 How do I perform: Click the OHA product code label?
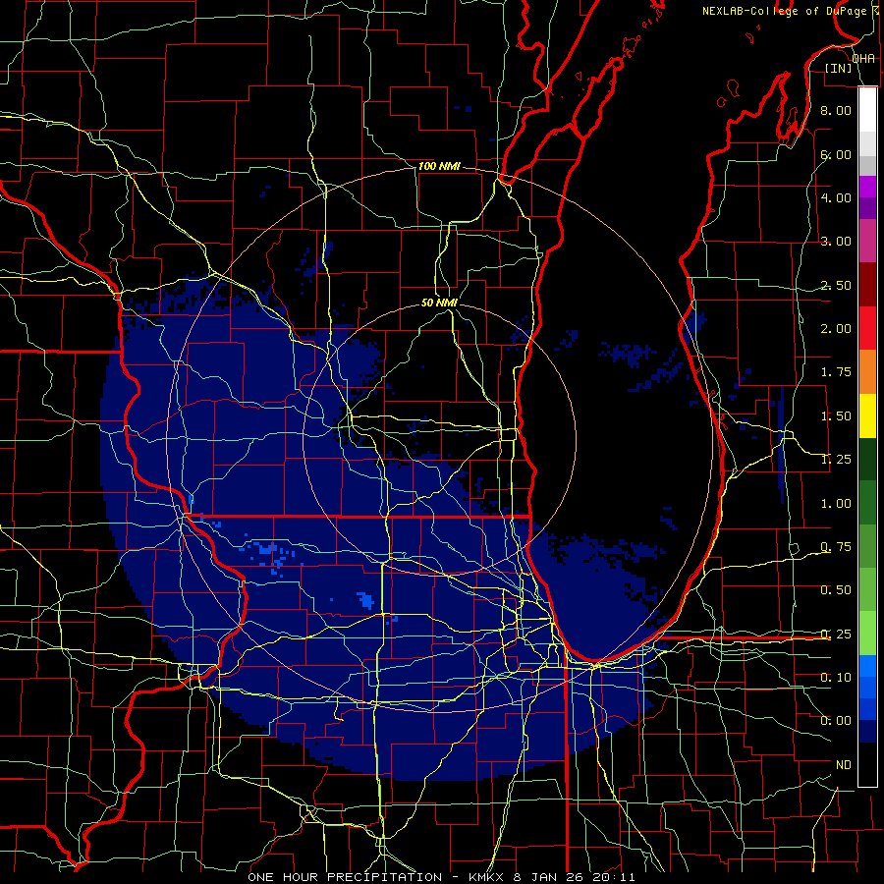point(863,58)
